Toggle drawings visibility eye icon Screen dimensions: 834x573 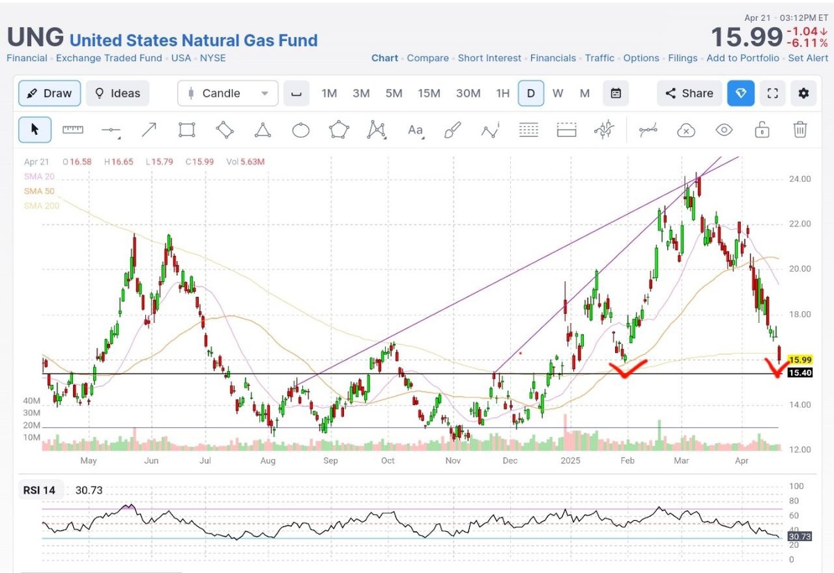(x=724, y=129)
